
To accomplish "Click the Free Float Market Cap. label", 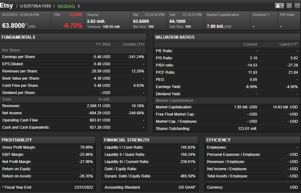I will point(176,114).
